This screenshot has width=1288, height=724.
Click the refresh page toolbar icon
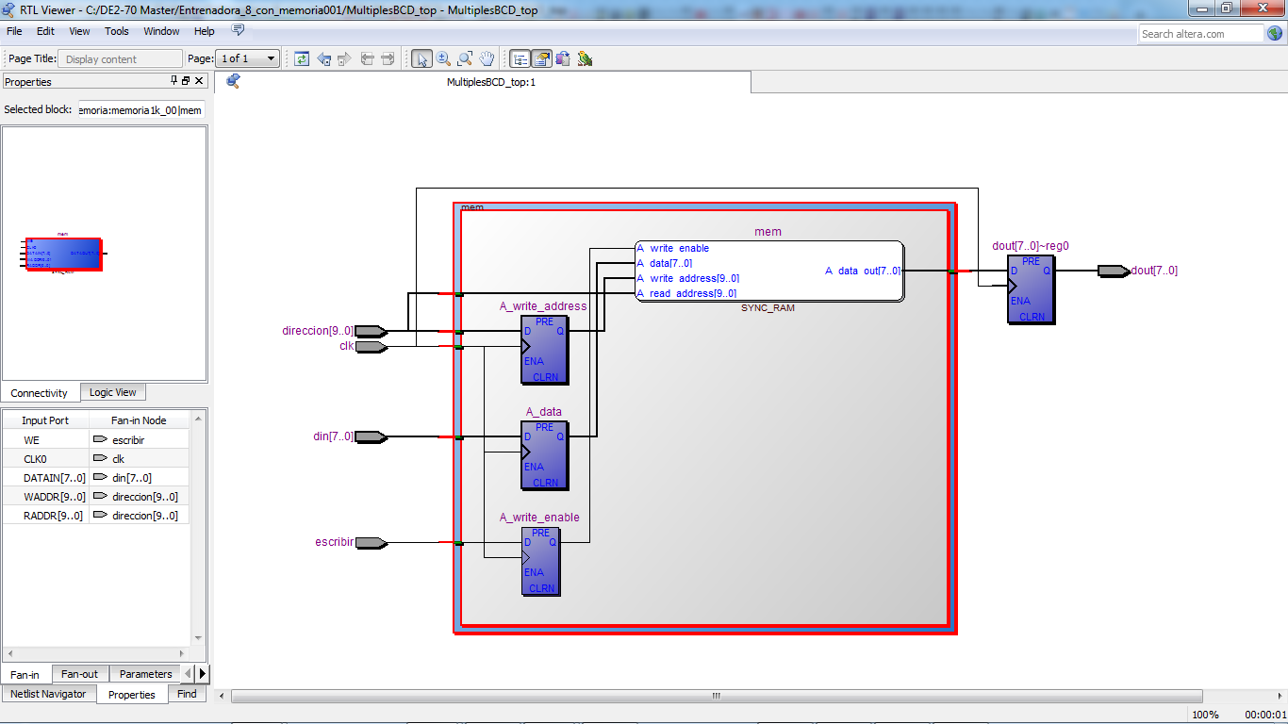[x=302, y=58]
